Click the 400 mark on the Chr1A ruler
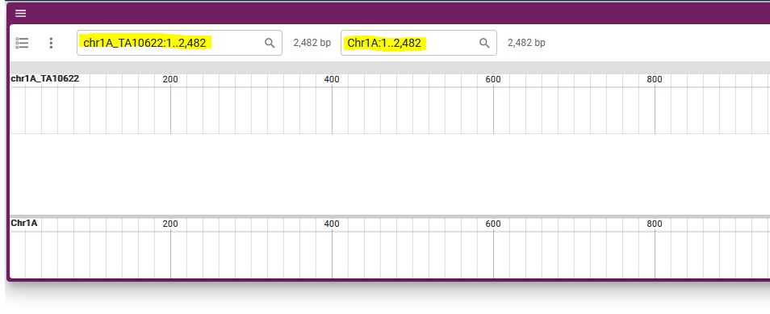770x314 pixels. [332, 224]
